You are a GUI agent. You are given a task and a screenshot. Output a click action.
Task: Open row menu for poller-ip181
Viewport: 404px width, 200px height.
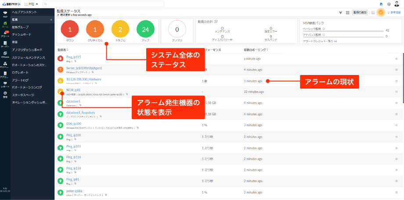click(397, 192)
